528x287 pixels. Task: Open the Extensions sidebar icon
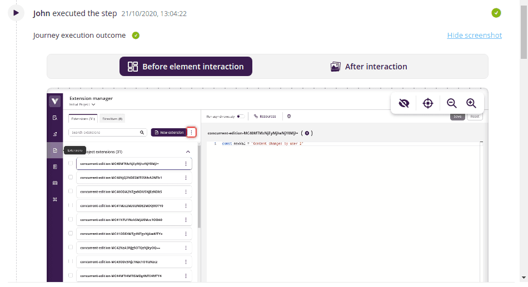tap(55, 150)
